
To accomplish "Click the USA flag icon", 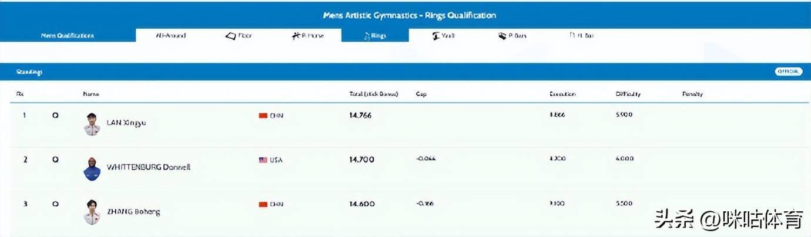I will coord(263,160).
